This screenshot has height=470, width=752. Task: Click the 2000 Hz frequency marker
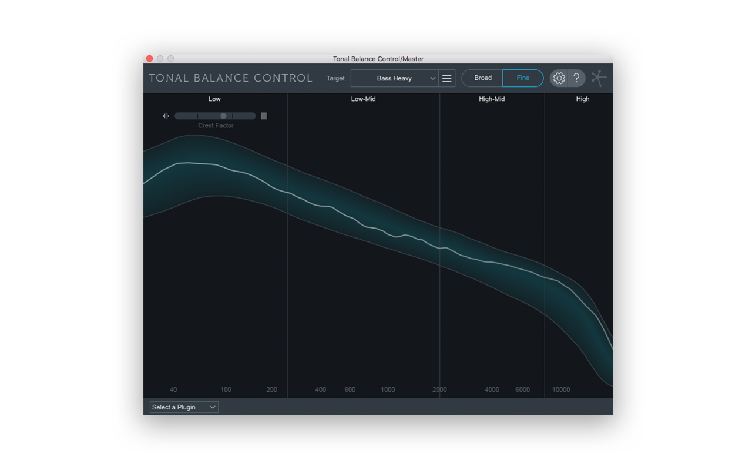point(439,390)
